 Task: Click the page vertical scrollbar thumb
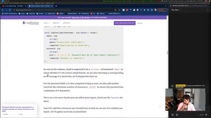[x=167, y=52]
